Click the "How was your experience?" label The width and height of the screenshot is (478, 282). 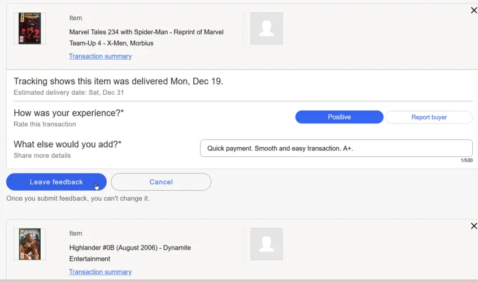tap(68, 113)
